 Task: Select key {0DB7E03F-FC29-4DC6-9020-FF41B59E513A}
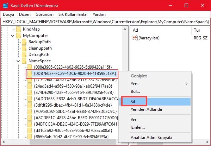(75, 74)
